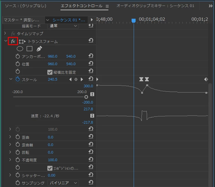Click the transform bounding-box icon beside トランスフォーム
This screenshot has width=215, height=187.
pos(22,42)
